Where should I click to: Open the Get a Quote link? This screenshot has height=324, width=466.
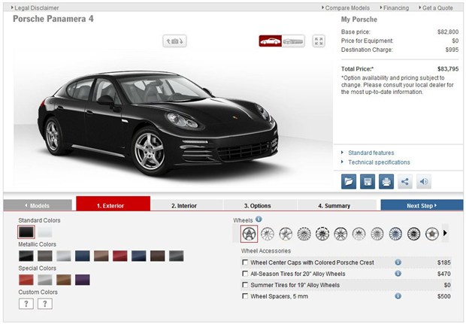[437, 8]
